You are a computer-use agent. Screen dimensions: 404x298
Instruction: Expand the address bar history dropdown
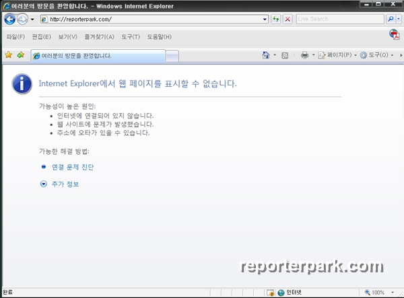pyautogui.click(x=265, y=20)
